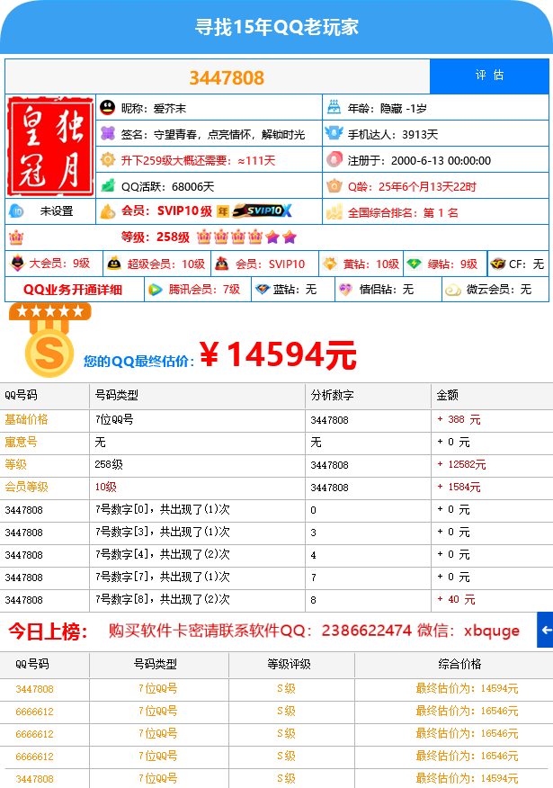Click the 基础价格 row label
Viewport: 553px width, 788px height.
[27, 419]
